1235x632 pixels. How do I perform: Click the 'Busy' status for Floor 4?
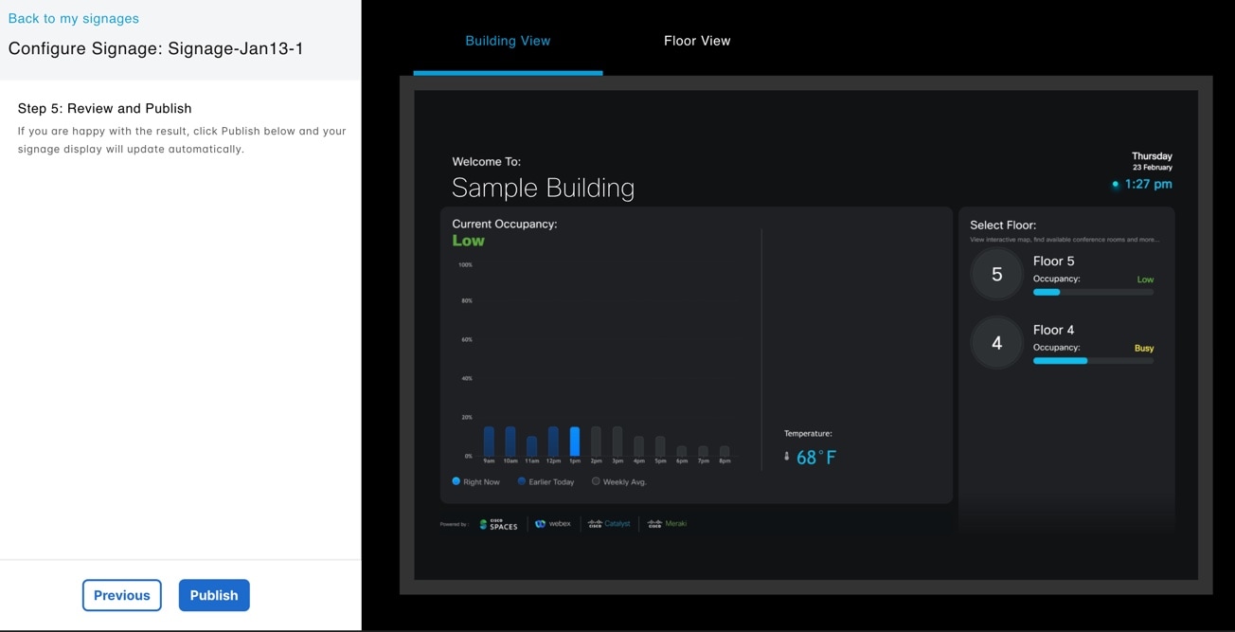coord(1144,348)
